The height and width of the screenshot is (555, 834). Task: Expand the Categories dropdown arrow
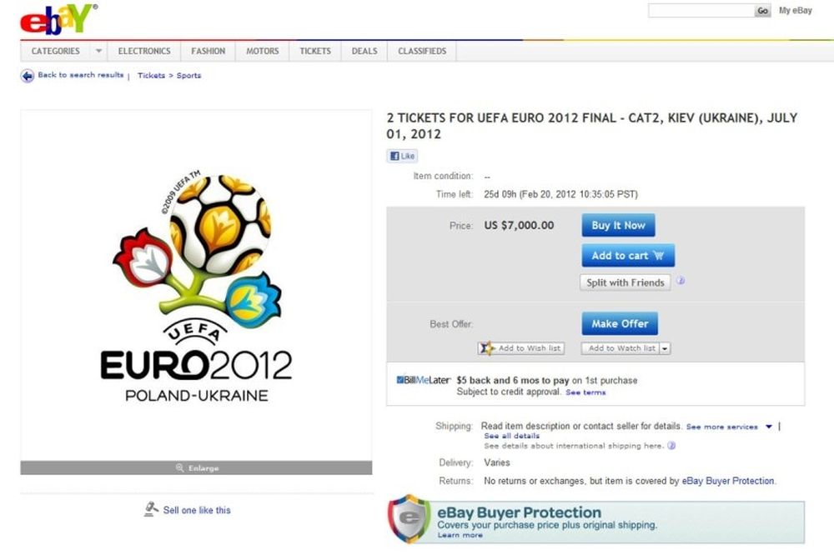99,52
